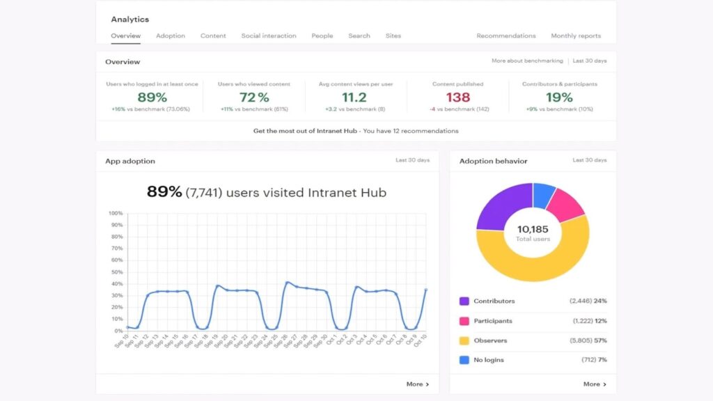
Task: Expand More in Adoption behavior panel
Action: (x=595, y=384)
